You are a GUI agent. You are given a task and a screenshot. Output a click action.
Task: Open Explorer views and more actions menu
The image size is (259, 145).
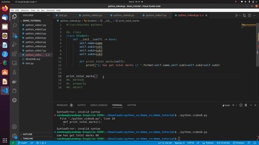coord(48,15)
